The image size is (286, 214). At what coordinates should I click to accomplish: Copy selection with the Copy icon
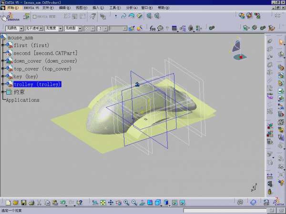pos(47,203)
